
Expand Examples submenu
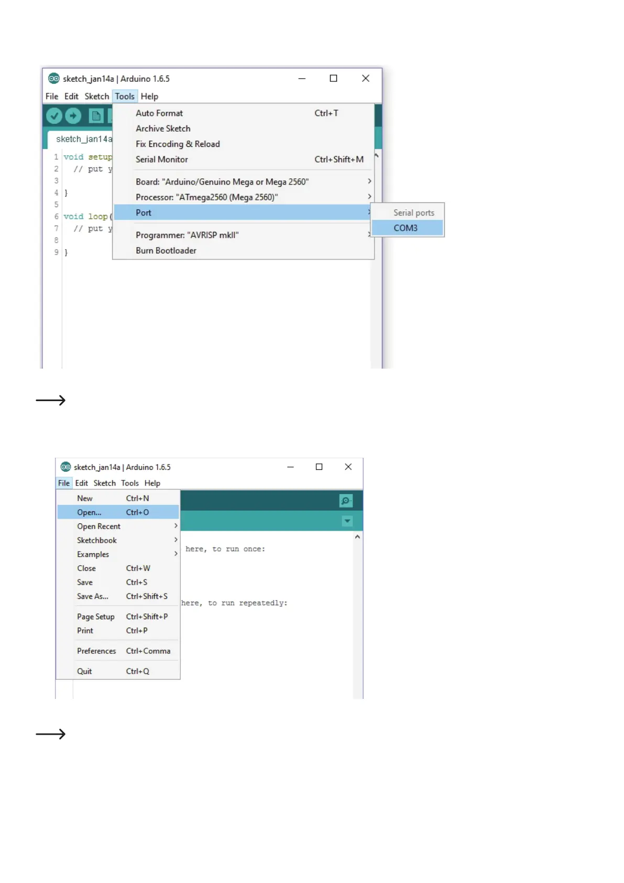(118, 554)
